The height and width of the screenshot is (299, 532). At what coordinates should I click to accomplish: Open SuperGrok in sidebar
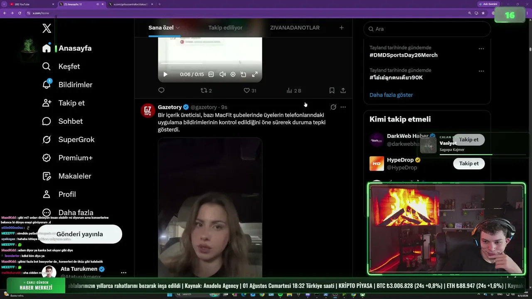pos(68,140)
